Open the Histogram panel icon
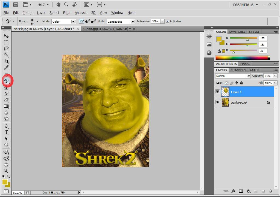Image resolution: width=280 pixels, height=197 pixels. pos(209,44)
